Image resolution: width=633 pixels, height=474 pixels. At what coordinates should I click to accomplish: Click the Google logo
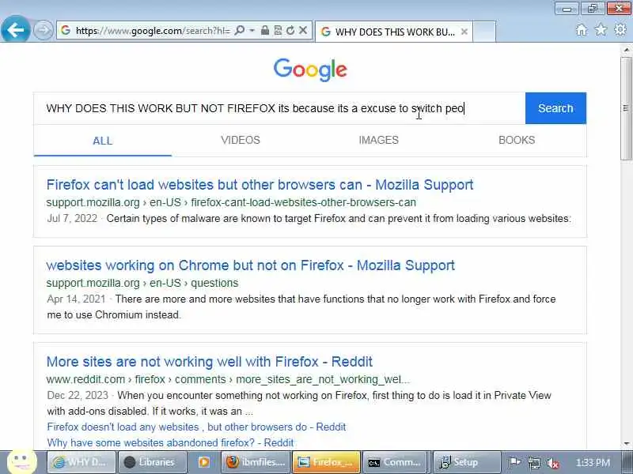(310, 70)
